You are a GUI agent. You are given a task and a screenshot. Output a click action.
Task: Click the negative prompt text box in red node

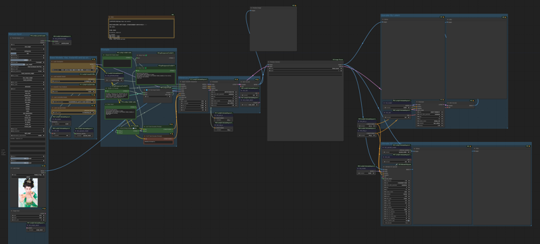pos(159,142)
